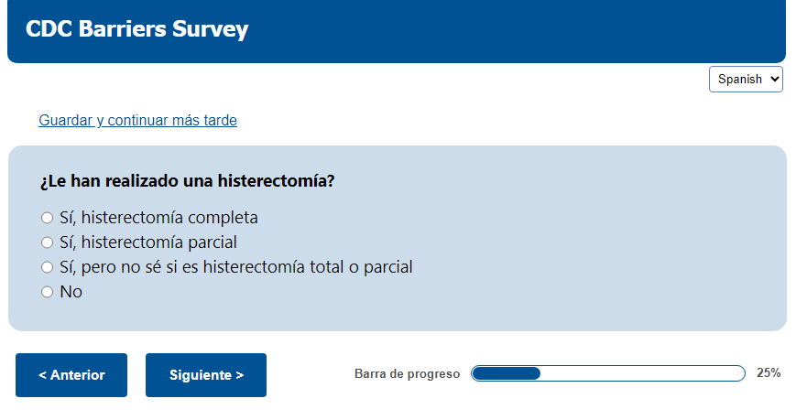Screen dimensions: 807x420
Task: Choose the 'Sí, histerectomía parcial' radio button
Action: (x=48, y=242)
